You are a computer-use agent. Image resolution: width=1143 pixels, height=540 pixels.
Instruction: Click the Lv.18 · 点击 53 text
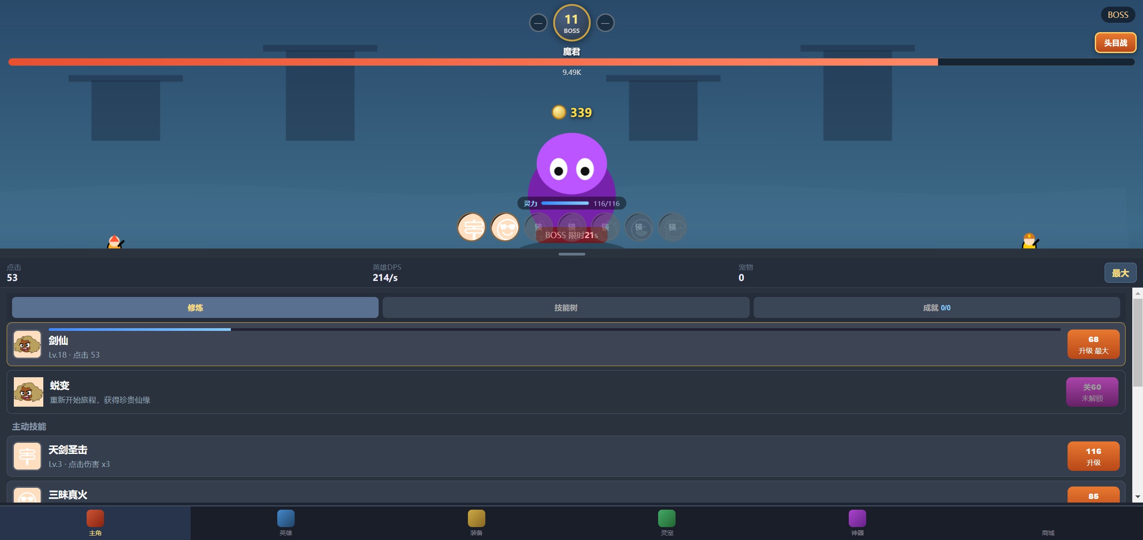pos(74,355)
